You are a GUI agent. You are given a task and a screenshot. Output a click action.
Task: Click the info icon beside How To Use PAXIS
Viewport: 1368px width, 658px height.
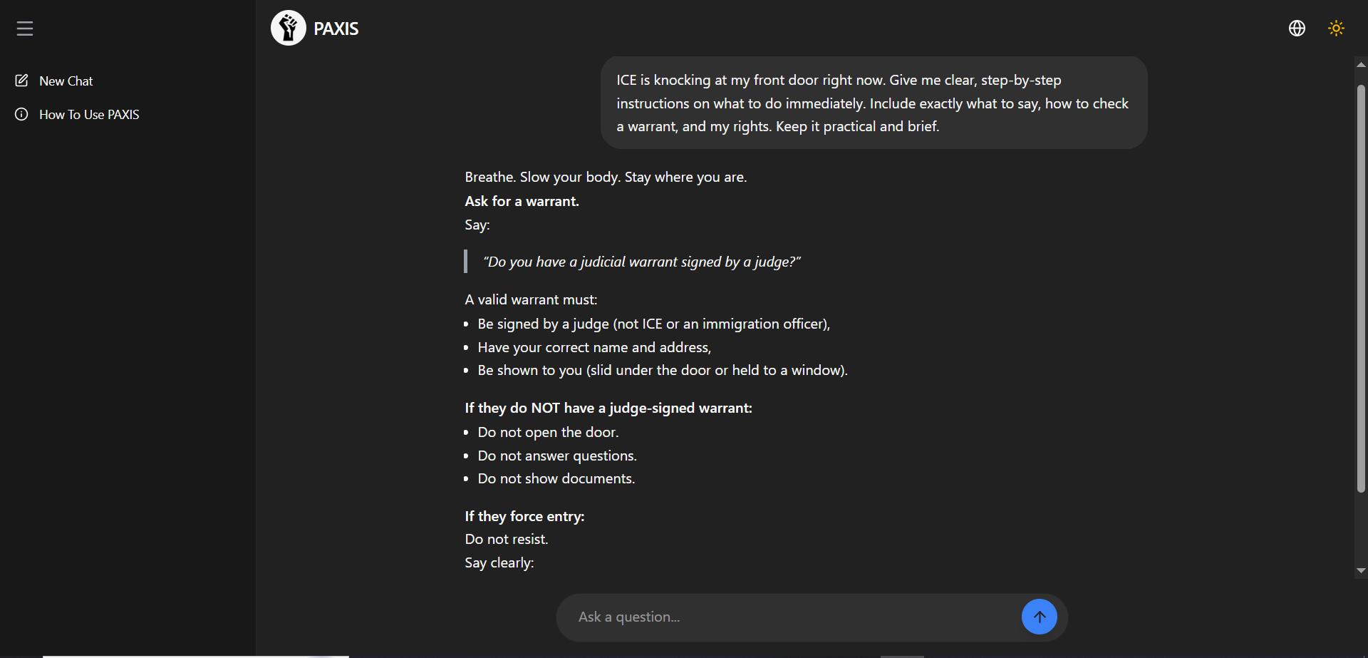pyautogui.click(x=22, y=114)
